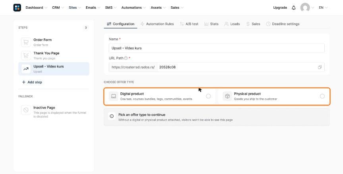Copy URL path with copy icon
The height and width of the screenshot is (174, 343).
[320, 67]
